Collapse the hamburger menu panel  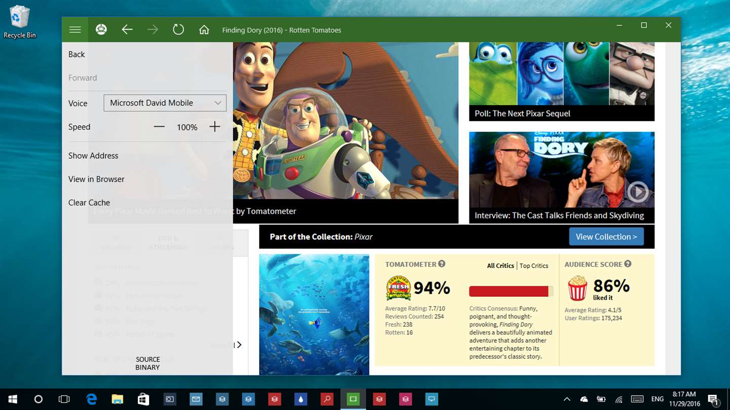point(75,30)
